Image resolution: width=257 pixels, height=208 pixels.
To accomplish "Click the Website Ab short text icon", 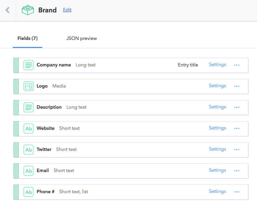I will point(29,128).
